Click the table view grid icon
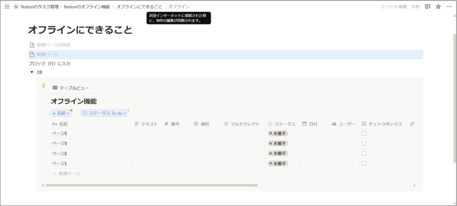The width and height of the screenshot is (457, 206). pos(55,88)
